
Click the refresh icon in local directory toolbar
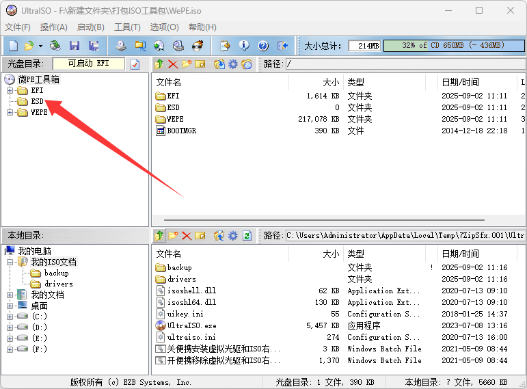[247, 236]
